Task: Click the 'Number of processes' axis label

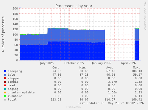Action: tap(3, 34)
